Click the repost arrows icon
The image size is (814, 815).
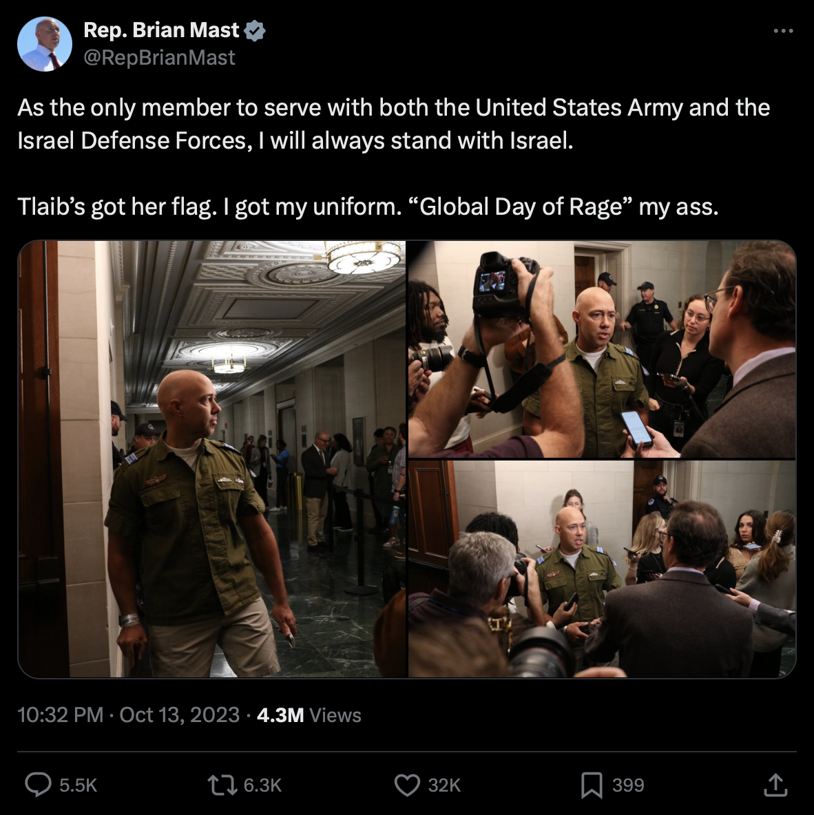tap(222, 785)
